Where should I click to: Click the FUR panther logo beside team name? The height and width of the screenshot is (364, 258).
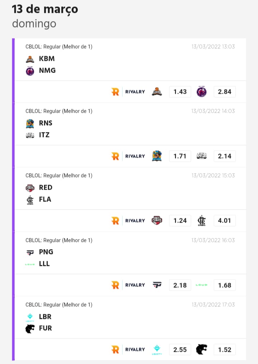(x=30, y=329)
